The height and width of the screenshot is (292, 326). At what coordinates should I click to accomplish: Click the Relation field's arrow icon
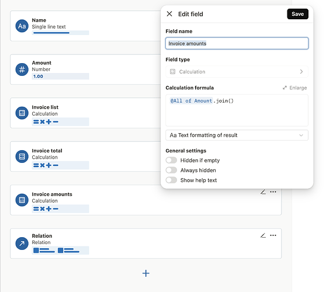[x=22, y=244]
